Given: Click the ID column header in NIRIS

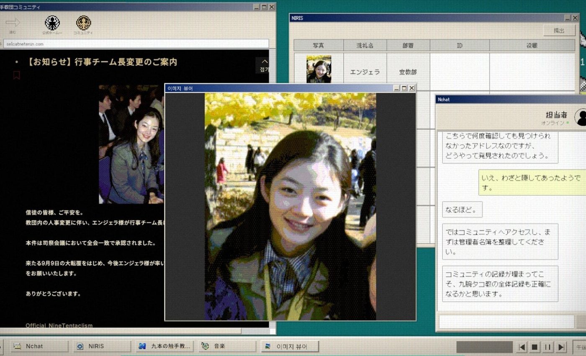Looking at the screenshot, I should 460,45.
